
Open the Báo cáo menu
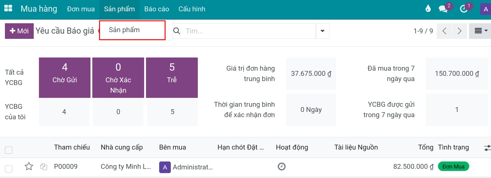[x=157, y=9]
